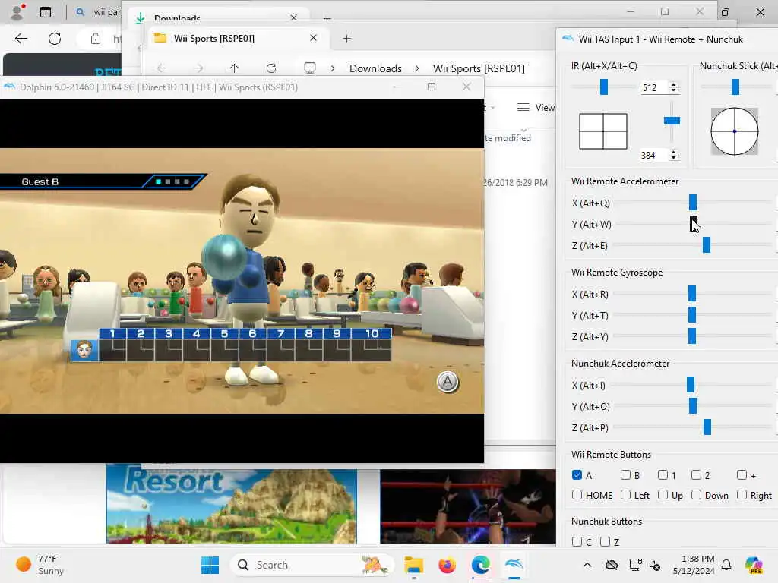The width and height of the screenshot is (778, 583).
Task: Click the IR Y value field showing 384
Action: point(654,155)
